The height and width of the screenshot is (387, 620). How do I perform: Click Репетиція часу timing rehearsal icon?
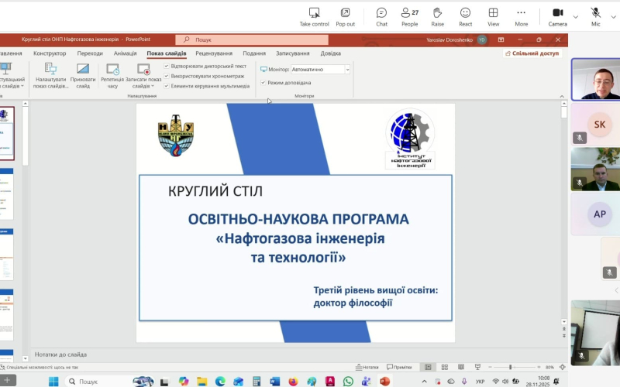coord(112,69)
